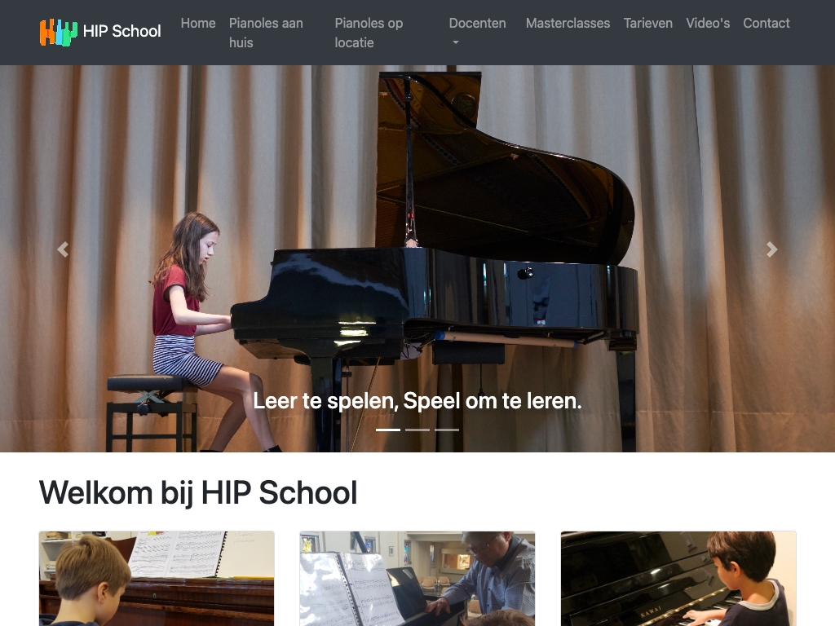Open the boy at Kawai piano thumbnail
The image size is (835, 626).
click(678, 579)
